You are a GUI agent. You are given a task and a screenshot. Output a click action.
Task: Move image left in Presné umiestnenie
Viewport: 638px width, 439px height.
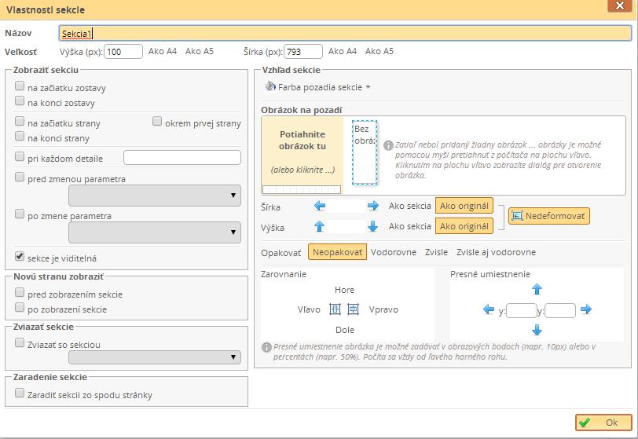(489, 309)
